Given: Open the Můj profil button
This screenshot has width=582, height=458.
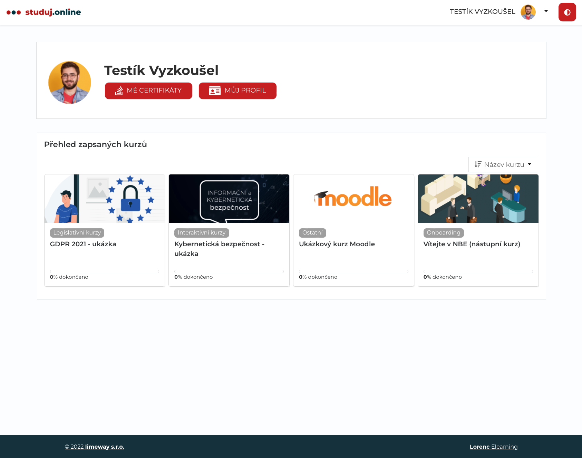Looking at the screenshot, I should tap(237, 91).
